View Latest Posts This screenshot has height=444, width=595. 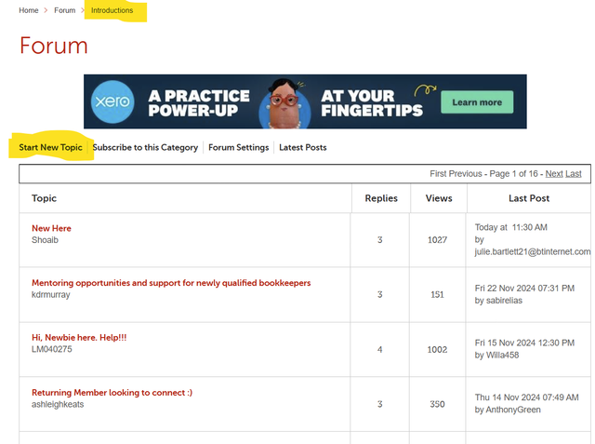click(303, 147)
